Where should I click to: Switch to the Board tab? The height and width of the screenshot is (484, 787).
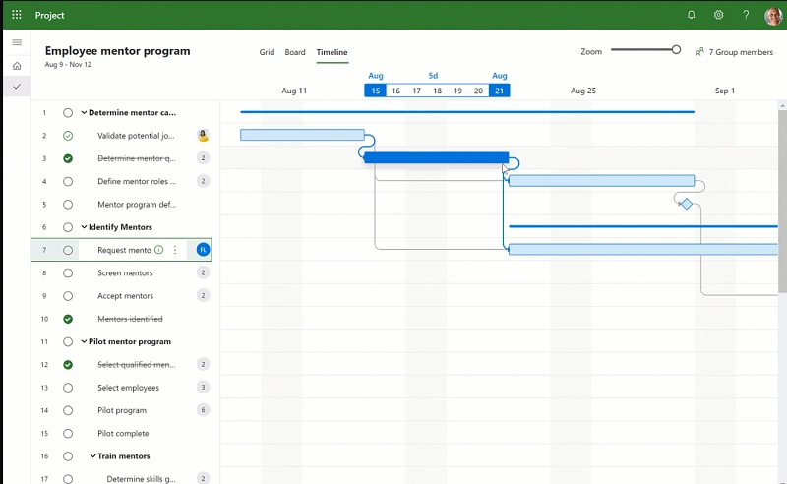[x=295, y=52]
